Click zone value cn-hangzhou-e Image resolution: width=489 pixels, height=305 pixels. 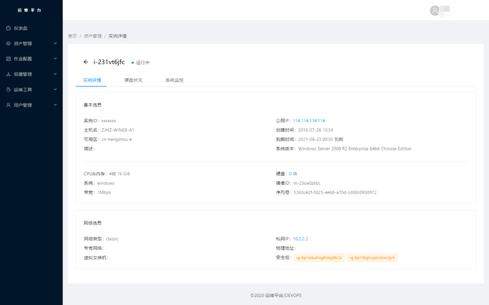coord(117,139)
